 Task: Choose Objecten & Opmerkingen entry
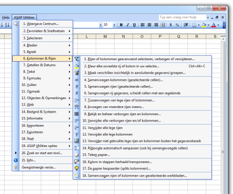click(x=43, y=98)
